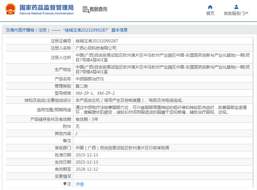Select management category 第二类

tap(81, 86)
